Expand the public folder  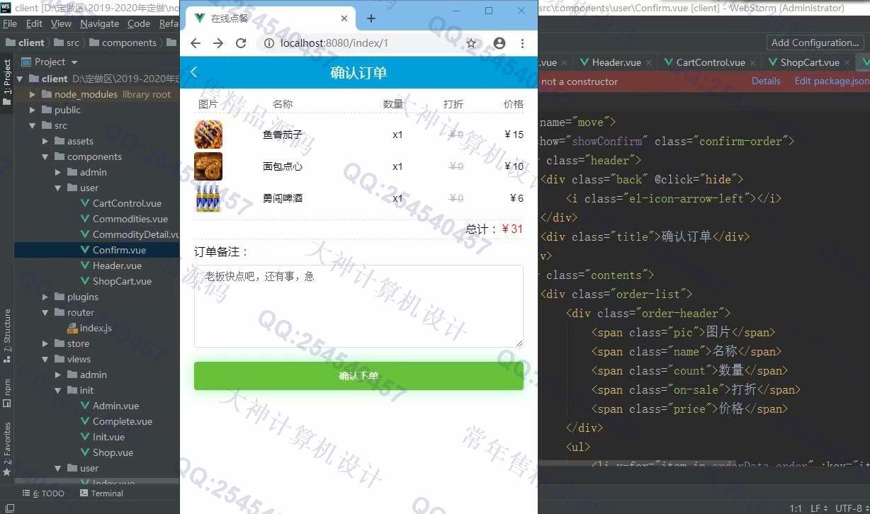[x=33, y=110]
